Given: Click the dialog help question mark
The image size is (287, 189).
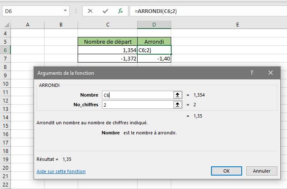Looking at the screenshot, I should click(252, 73).
